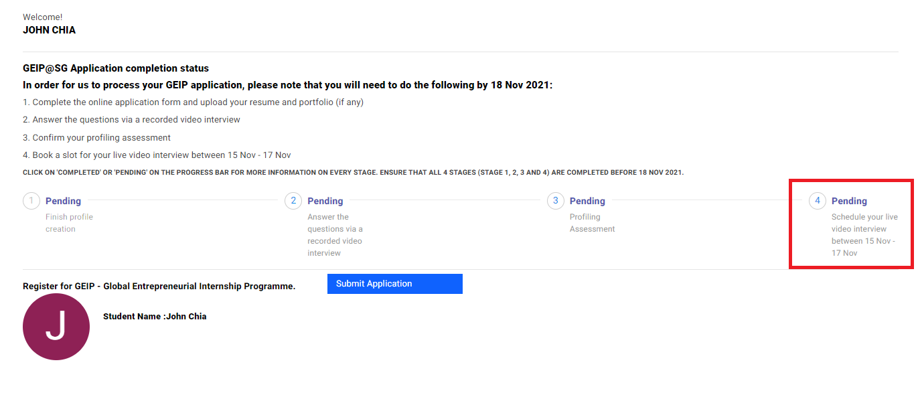
Task: Click 'Answer the questions via a recorded video interview' description
Action: (x=335, y=235)
